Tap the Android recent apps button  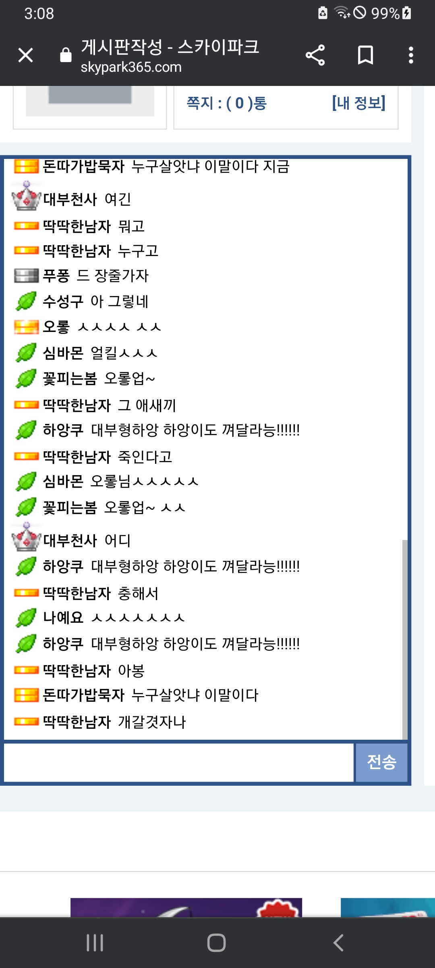pos(95,943)
